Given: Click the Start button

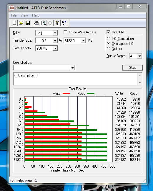Looking at the screenshot, I should pyautogui.click(x=132, y=68).
